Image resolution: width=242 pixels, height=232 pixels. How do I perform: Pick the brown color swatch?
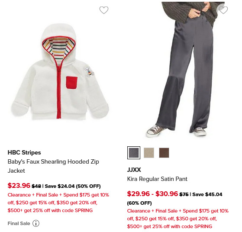coord(164,153)
